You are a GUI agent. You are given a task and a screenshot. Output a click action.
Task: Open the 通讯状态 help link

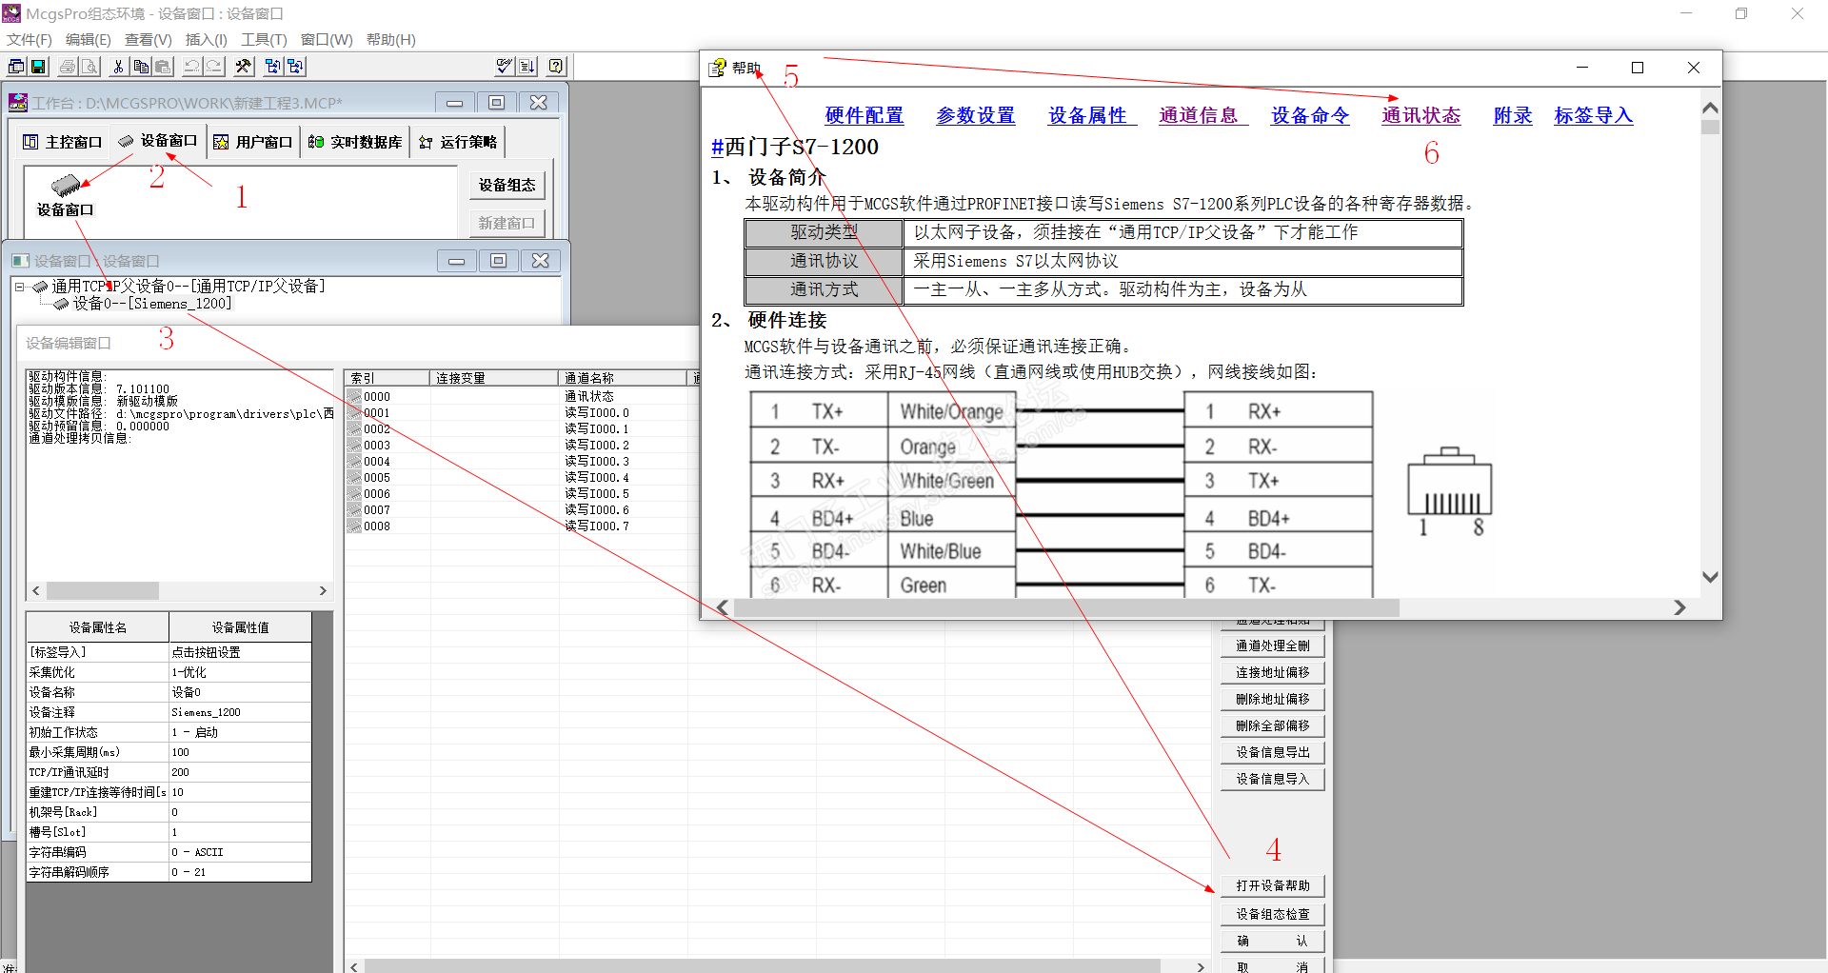point(1421,115)
